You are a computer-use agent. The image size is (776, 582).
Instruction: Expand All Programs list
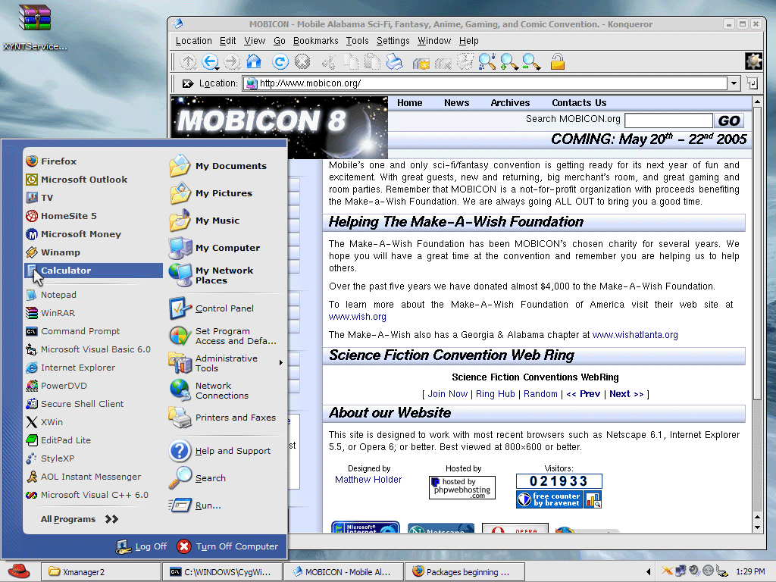click(x=79, y=519)
